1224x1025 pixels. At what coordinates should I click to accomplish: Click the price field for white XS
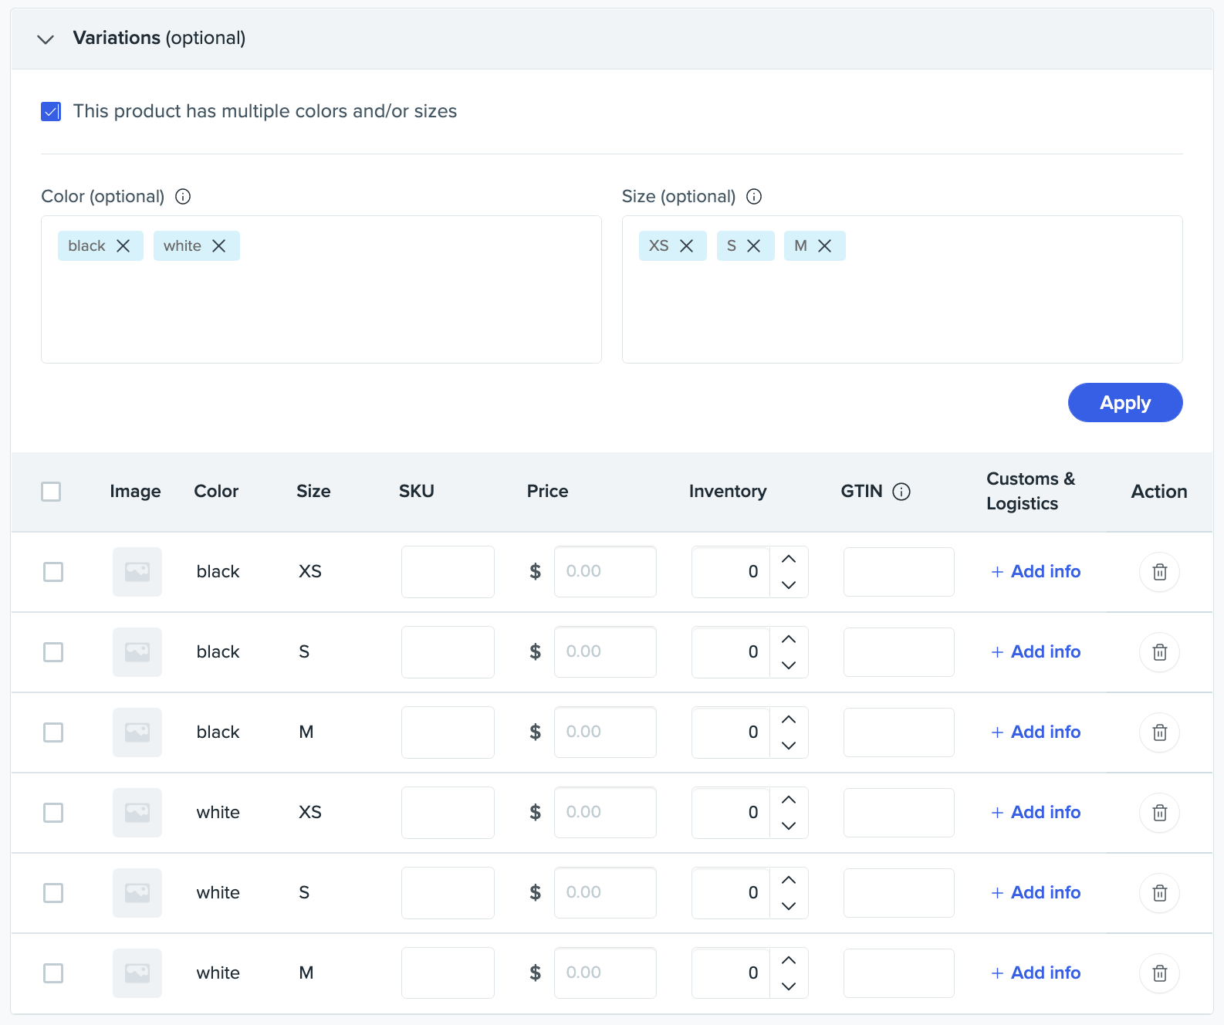pos(605,813)
